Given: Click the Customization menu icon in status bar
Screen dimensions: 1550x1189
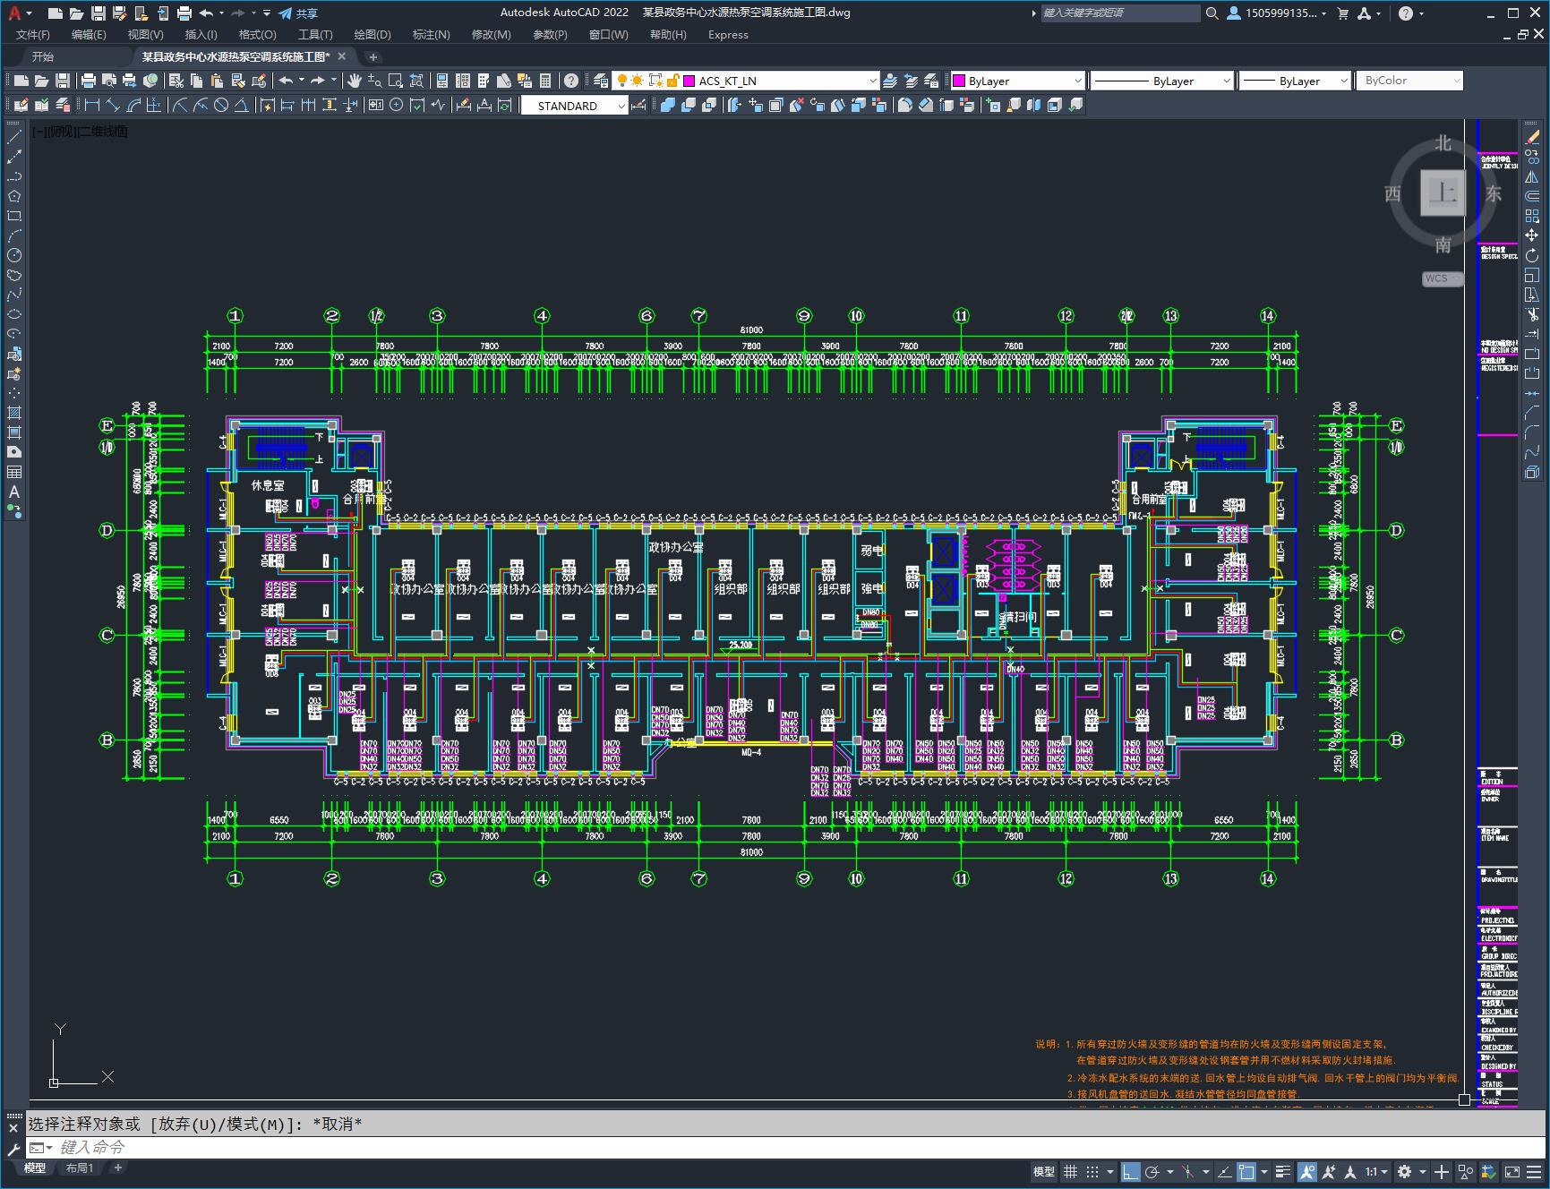Looking at the screenshot, I should coord(1533,1171).
